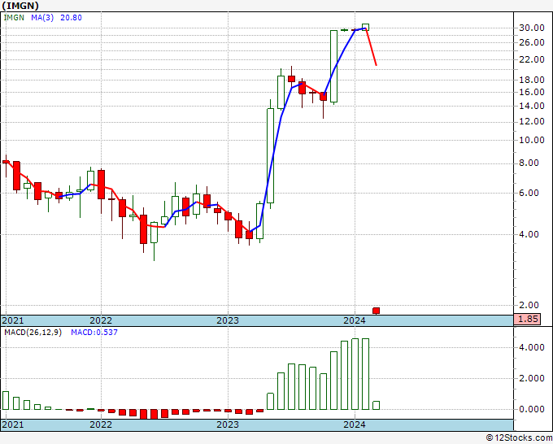Click the 26.00 price axis label
This screenshot has width=553, height=444.
click(x=532, y=42)
